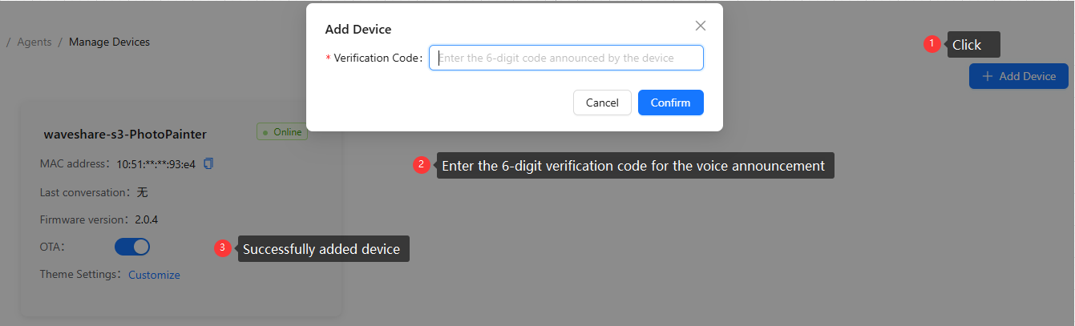Click the "Successfully added device" annotation label

coord(321,249)
